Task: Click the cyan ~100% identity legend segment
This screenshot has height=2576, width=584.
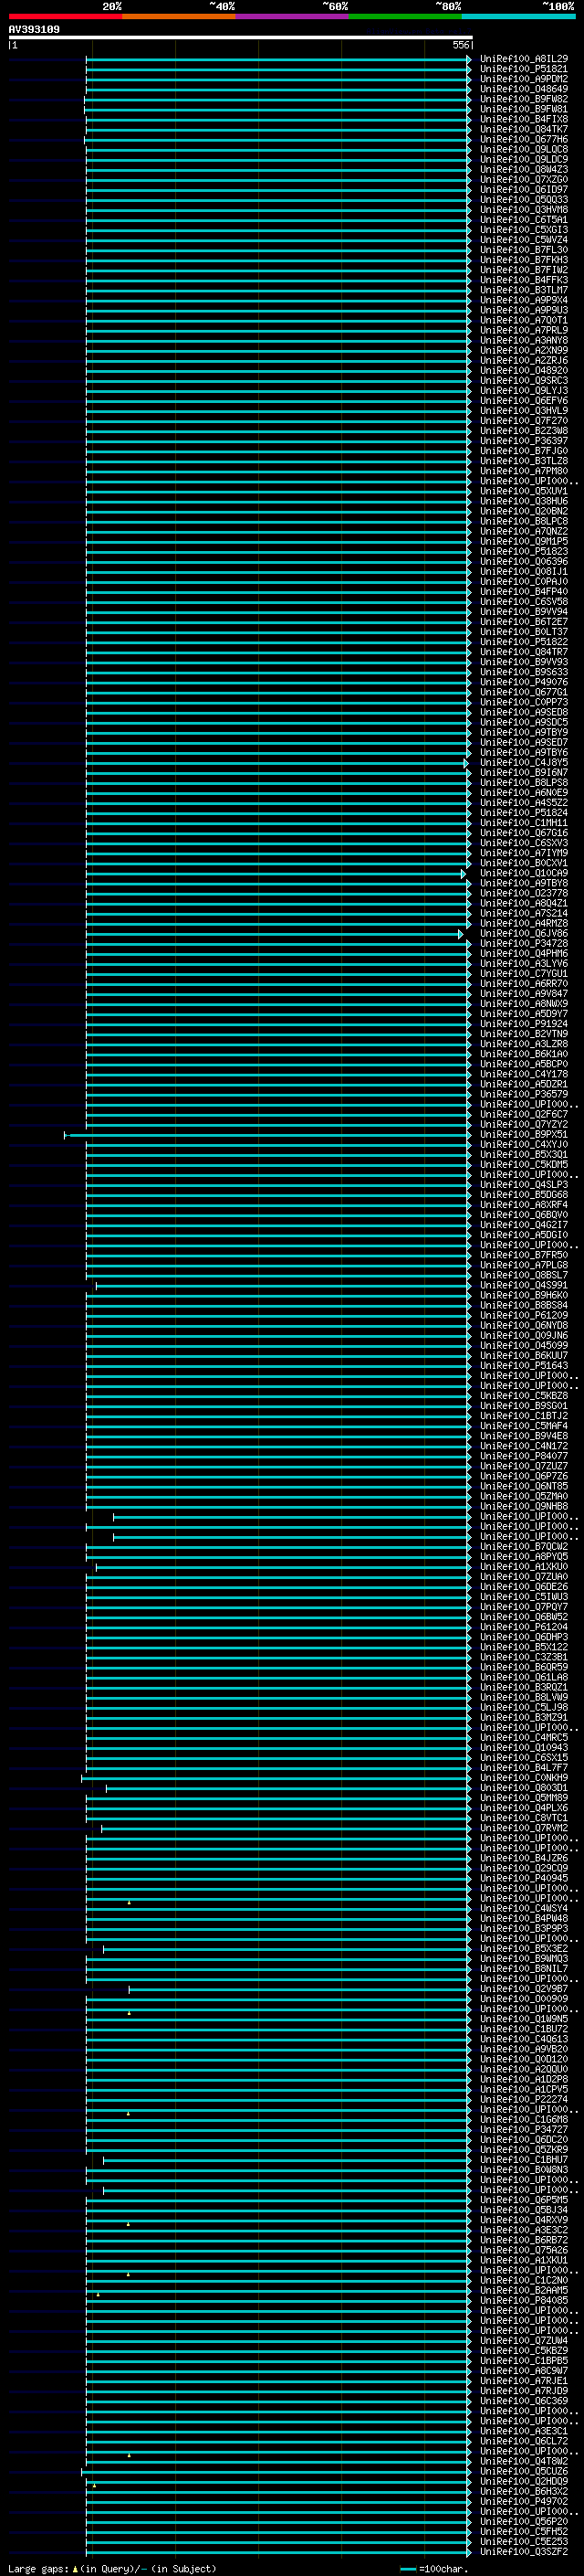Action: point(518,16)
